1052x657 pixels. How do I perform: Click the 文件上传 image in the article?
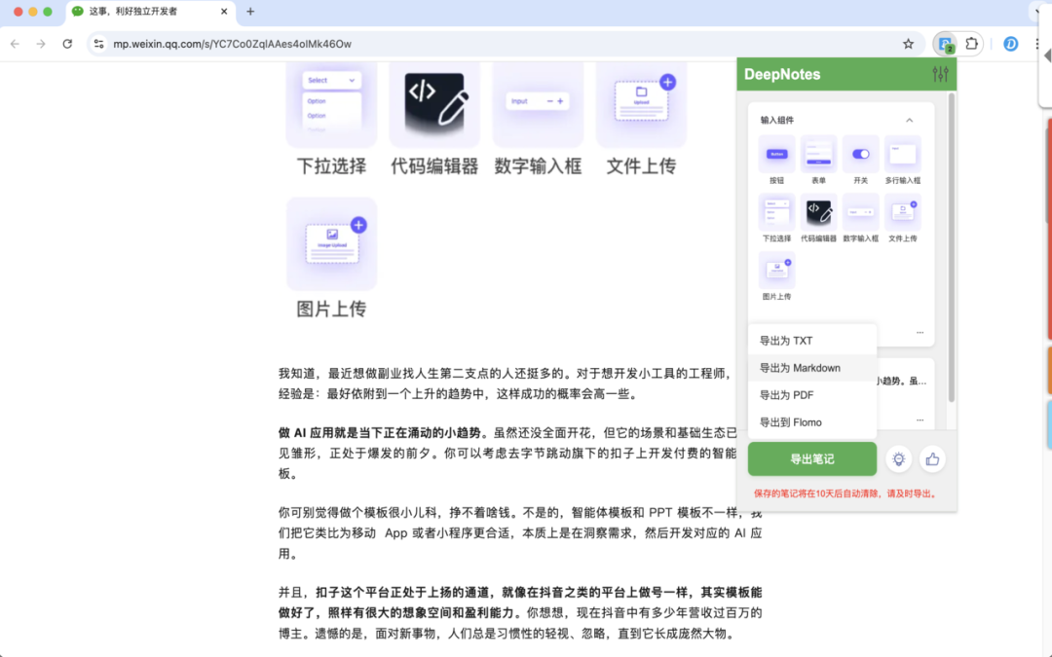(641, 104)
